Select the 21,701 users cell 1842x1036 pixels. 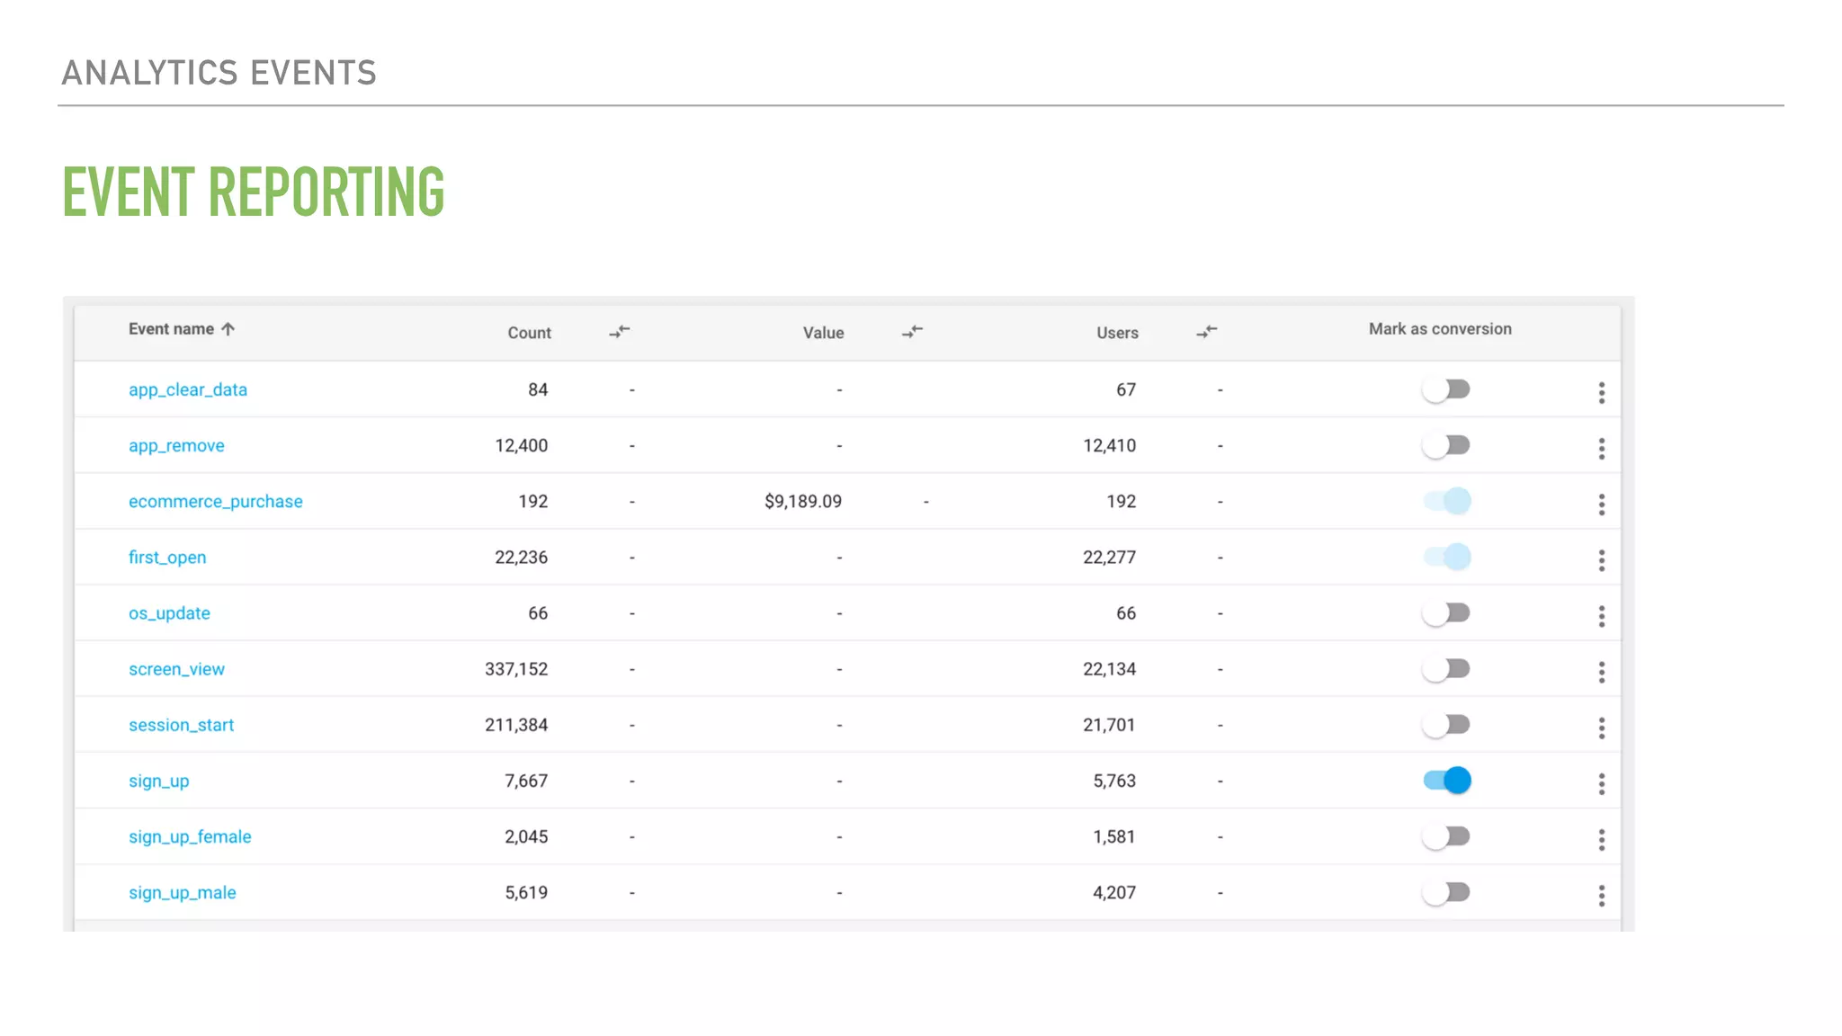[1109, 725]
